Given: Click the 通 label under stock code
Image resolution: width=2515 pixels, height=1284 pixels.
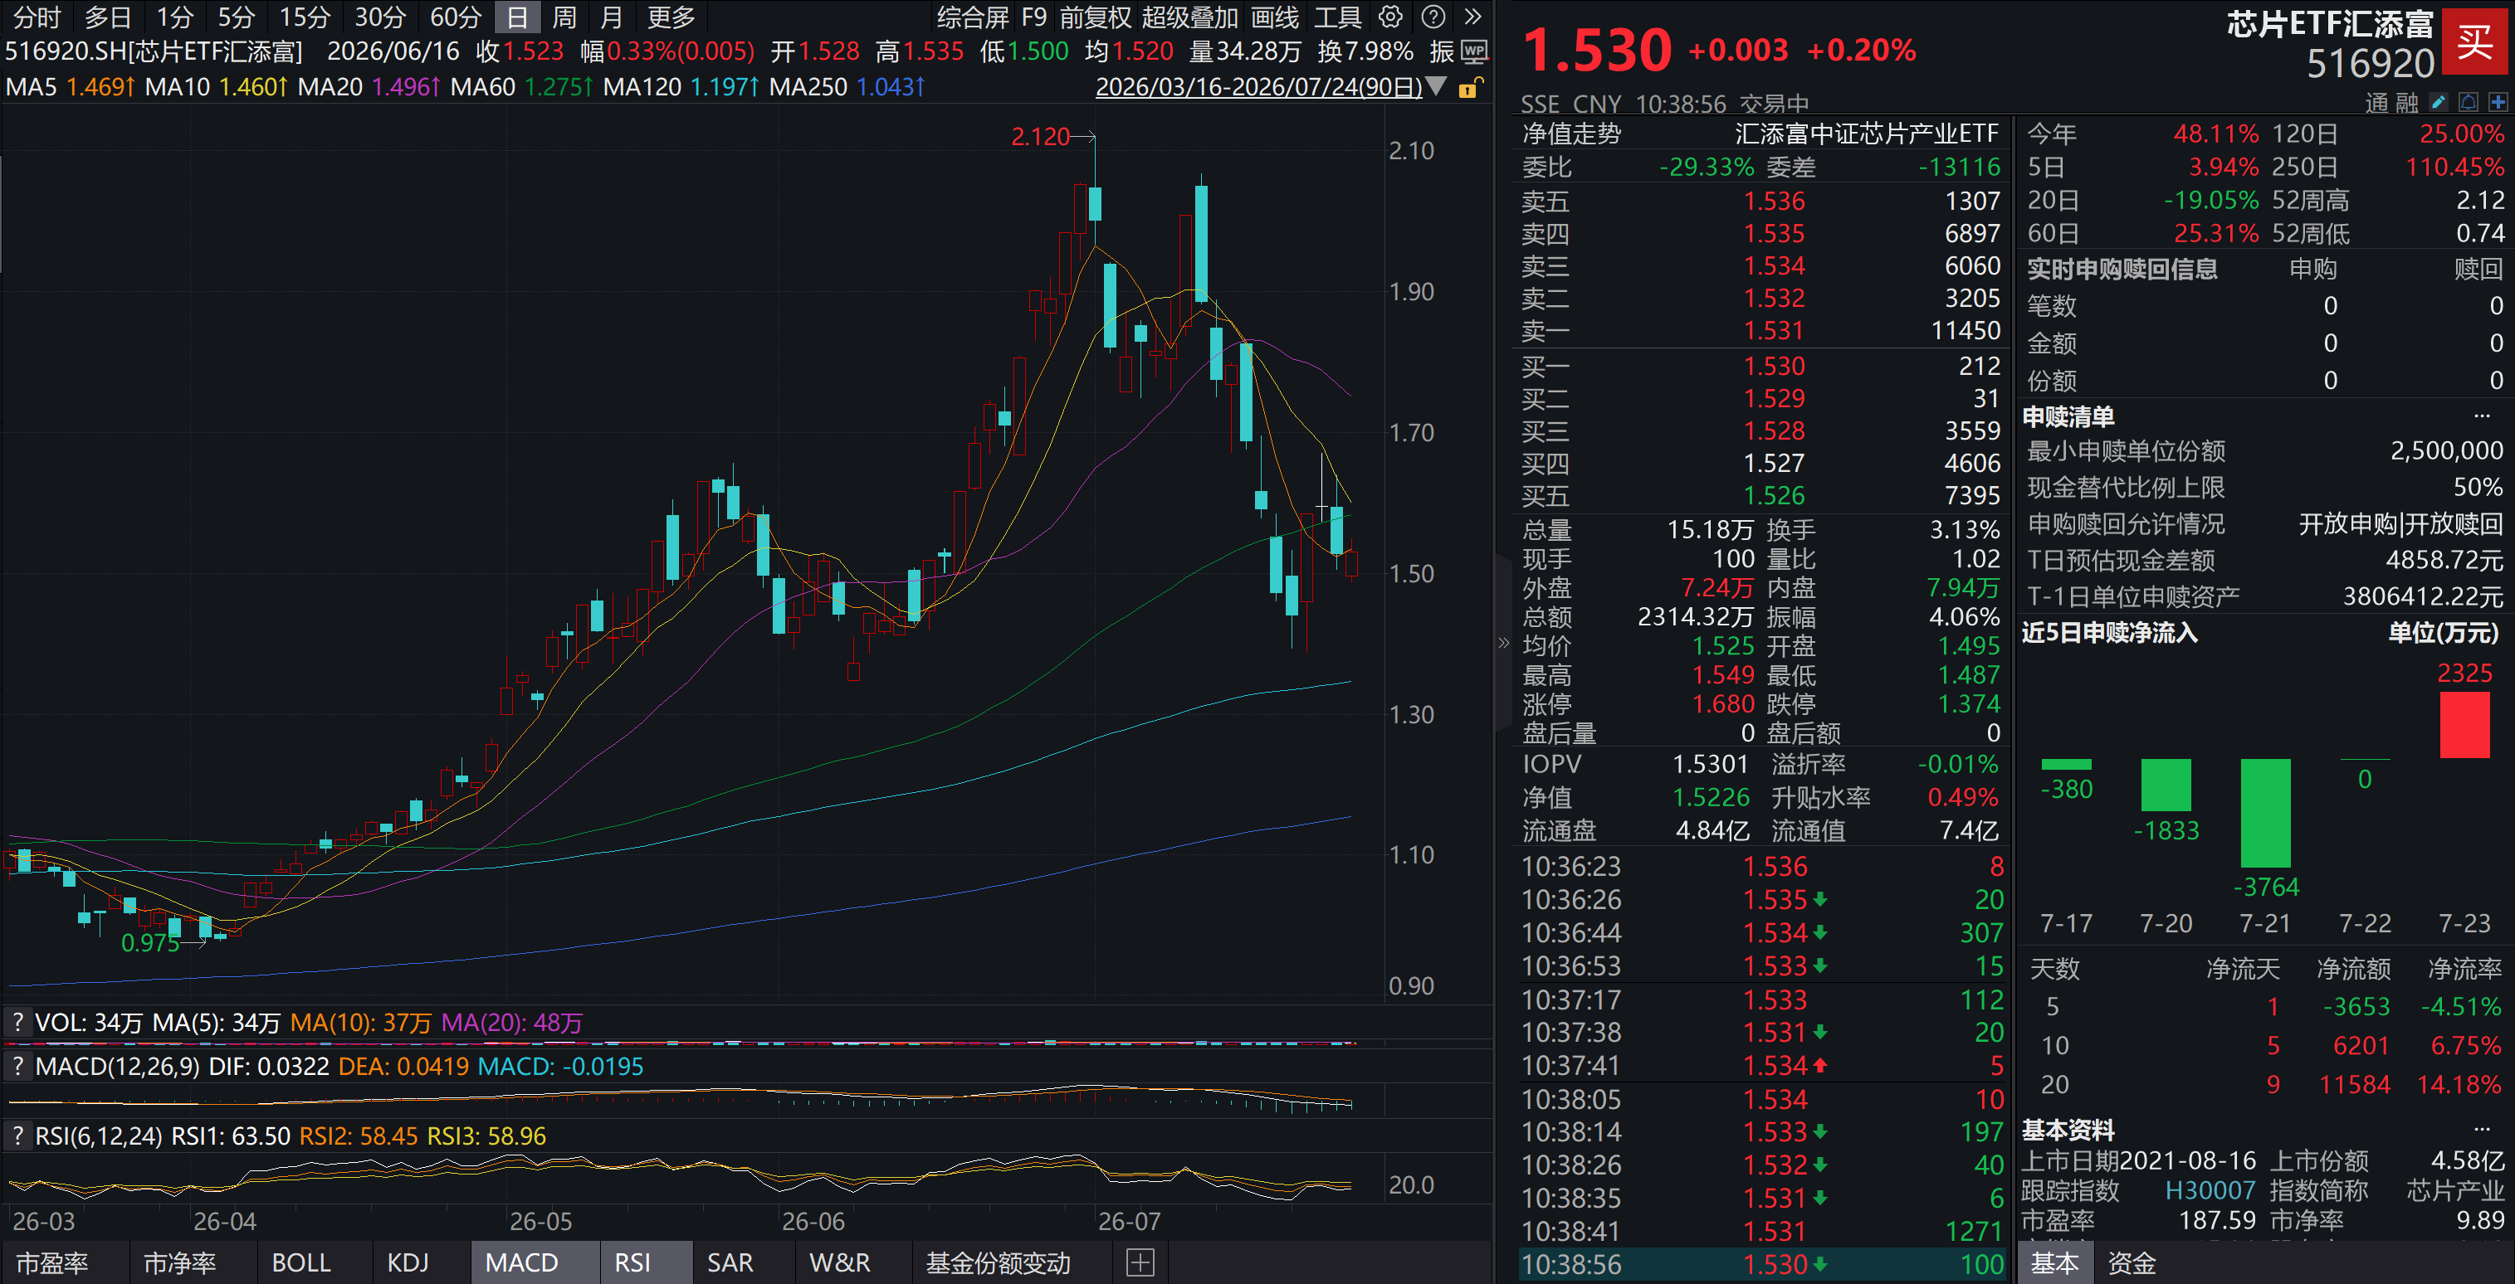Looking at the screenshot, I should pos(2376,104).
